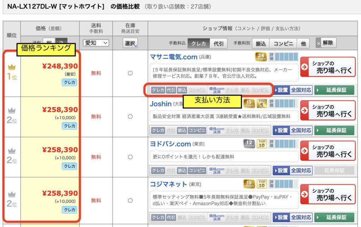Image resolution: width=361 pixels, height=227 pixels.
Task: Click the 評価 rating bar for ヨドバシ.com
Action: click(283, 144)
